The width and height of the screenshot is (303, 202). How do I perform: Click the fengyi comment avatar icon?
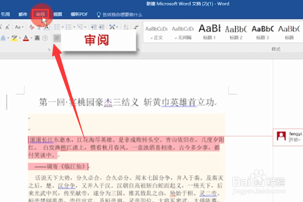[281, 136]
